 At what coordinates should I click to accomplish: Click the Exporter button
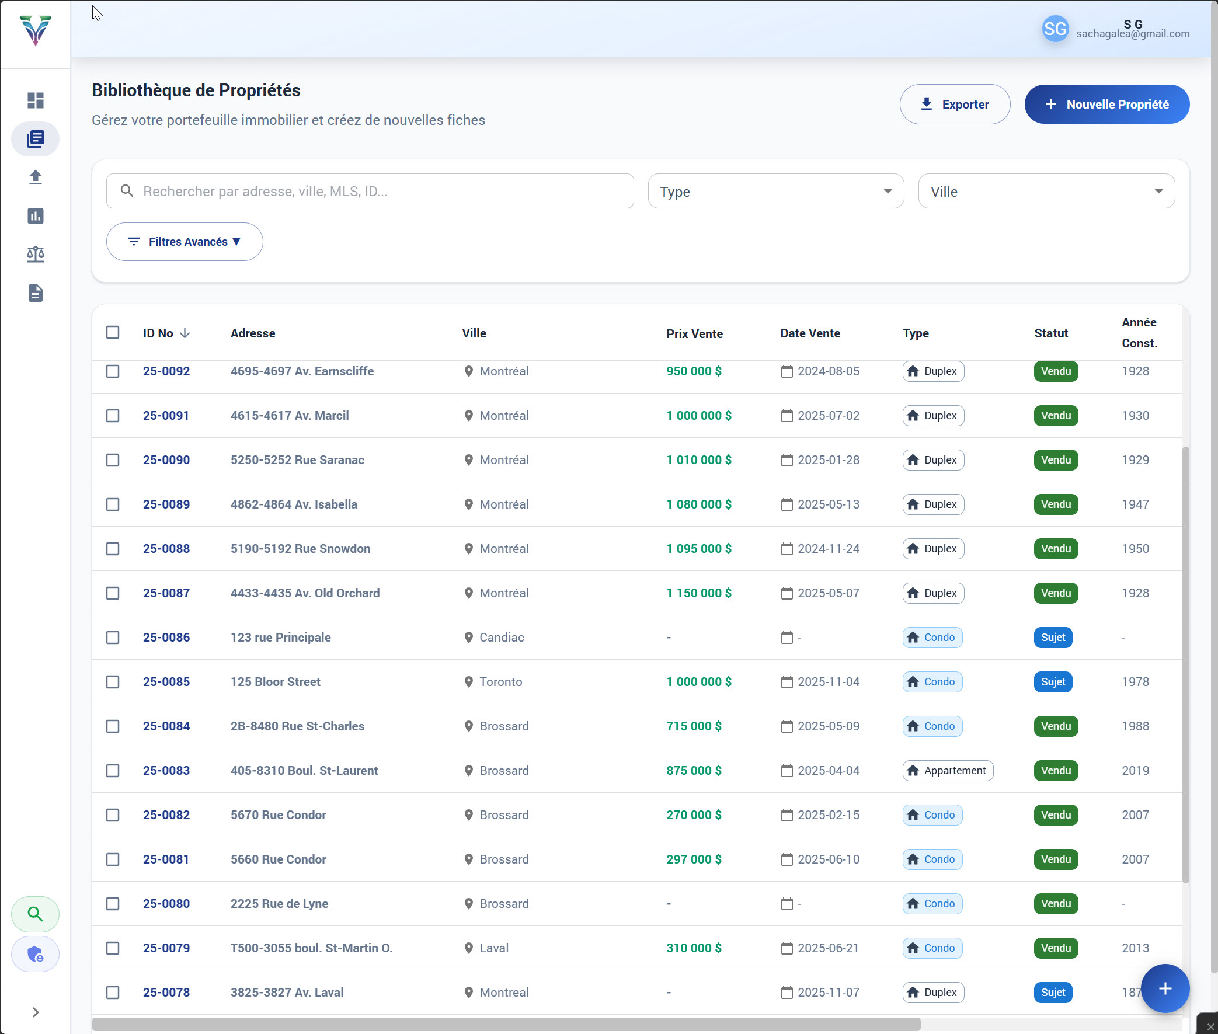(954, 105)
